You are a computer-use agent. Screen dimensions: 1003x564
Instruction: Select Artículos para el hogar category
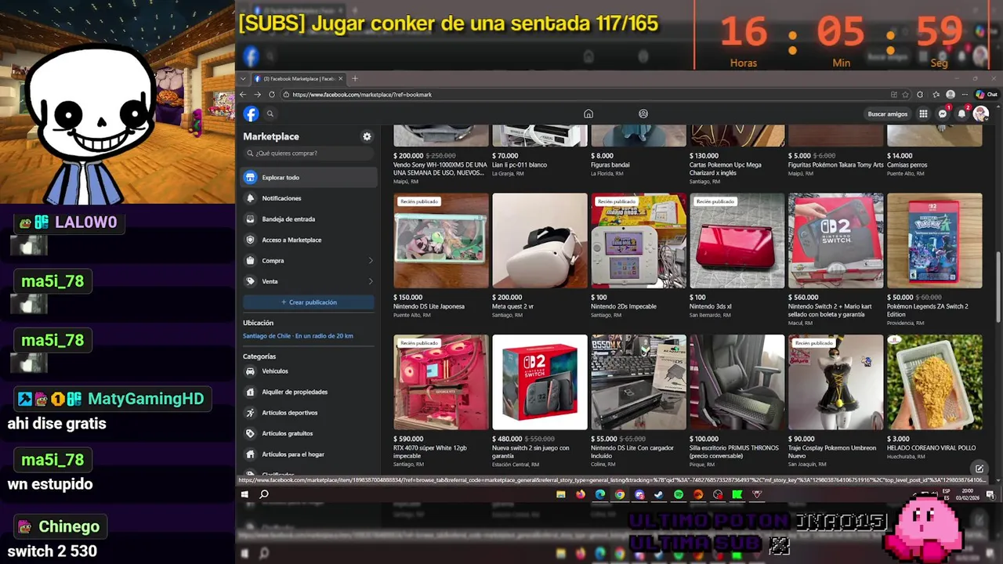pos(310,454)
